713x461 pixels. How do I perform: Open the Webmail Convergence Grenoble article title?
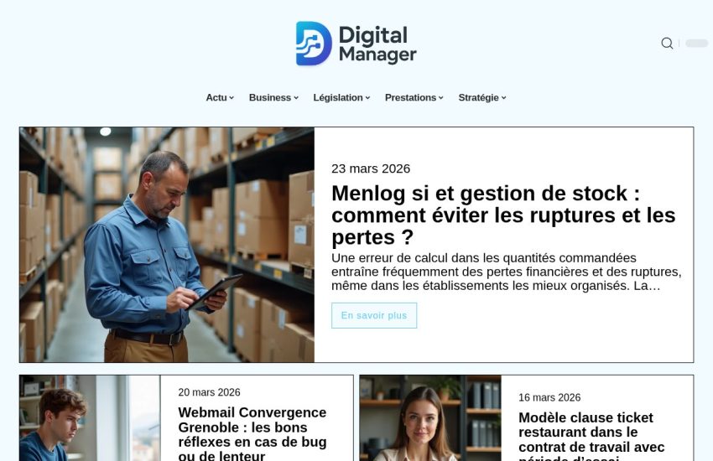click(x=252, y=434)
